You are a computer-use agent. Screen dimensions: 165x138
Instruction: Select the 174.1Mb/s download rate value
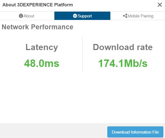[123, 63]
